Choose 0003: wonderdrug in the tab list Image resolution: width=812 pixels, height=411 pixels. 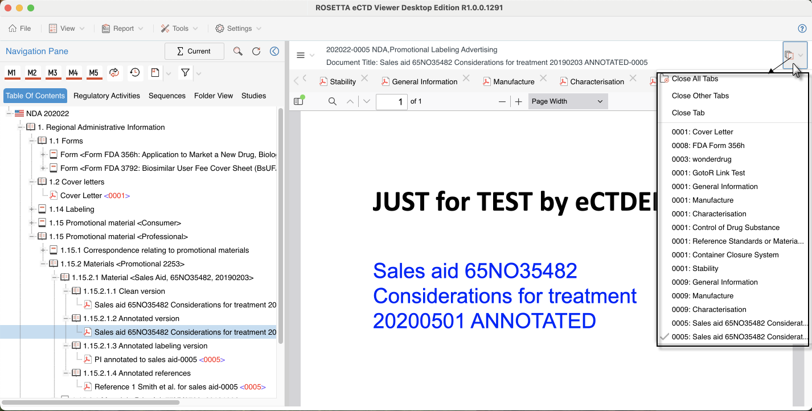pos(702,159)
